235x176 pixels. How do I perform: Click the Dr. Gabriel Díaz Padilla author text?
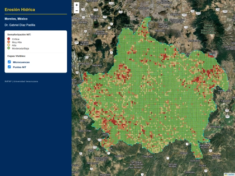[x=20, y=25]
